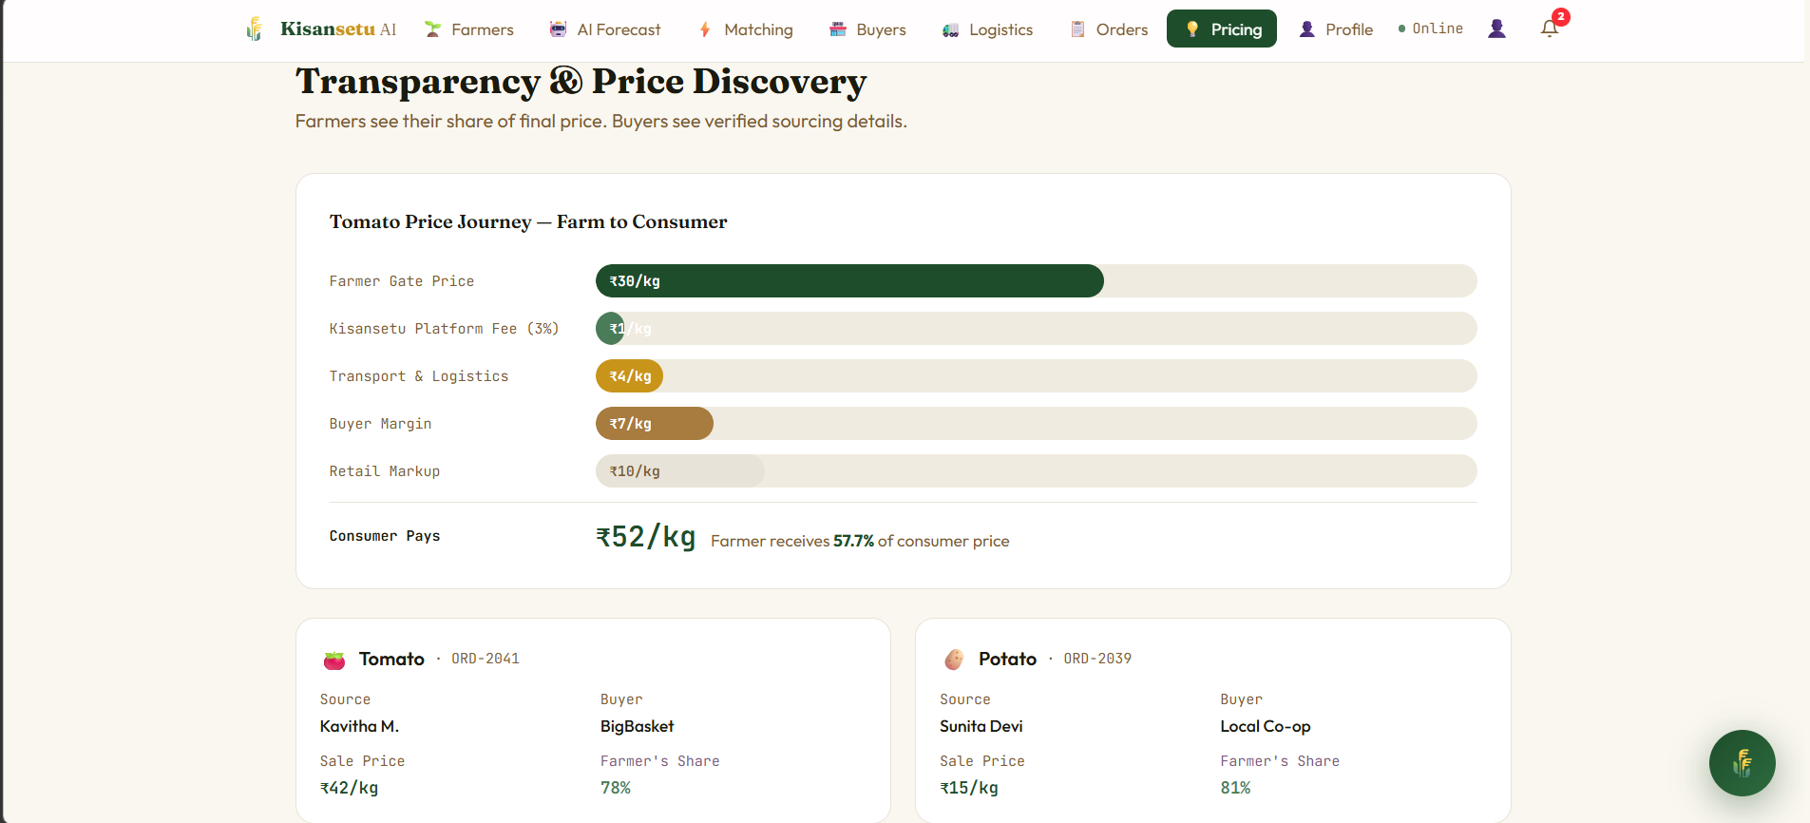1810x823 pixels.
Task: Click the AI Forecast robot icon
Action: click(x=558, y=29)
